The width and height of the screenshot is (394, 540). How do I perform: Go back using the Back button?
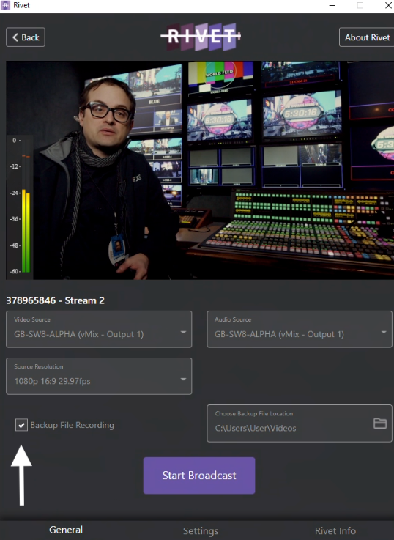click(26, 37)
